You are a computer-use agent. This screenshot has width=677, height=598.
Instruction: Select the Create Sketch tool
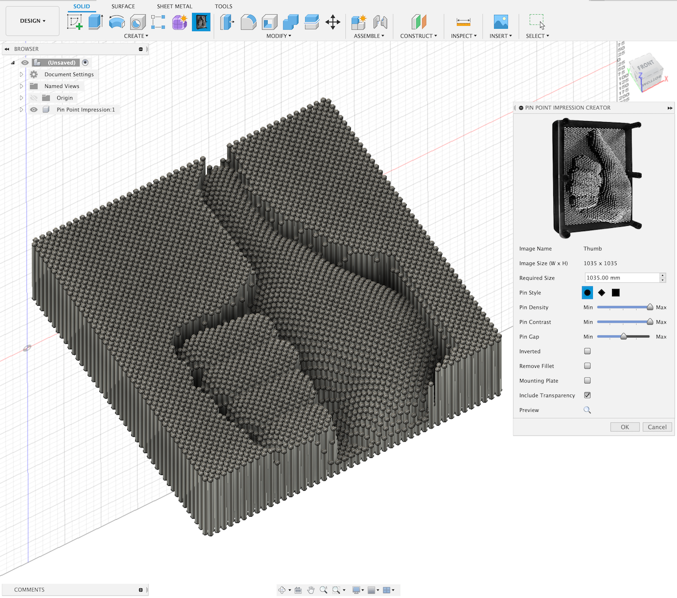(x=75, y=22)
